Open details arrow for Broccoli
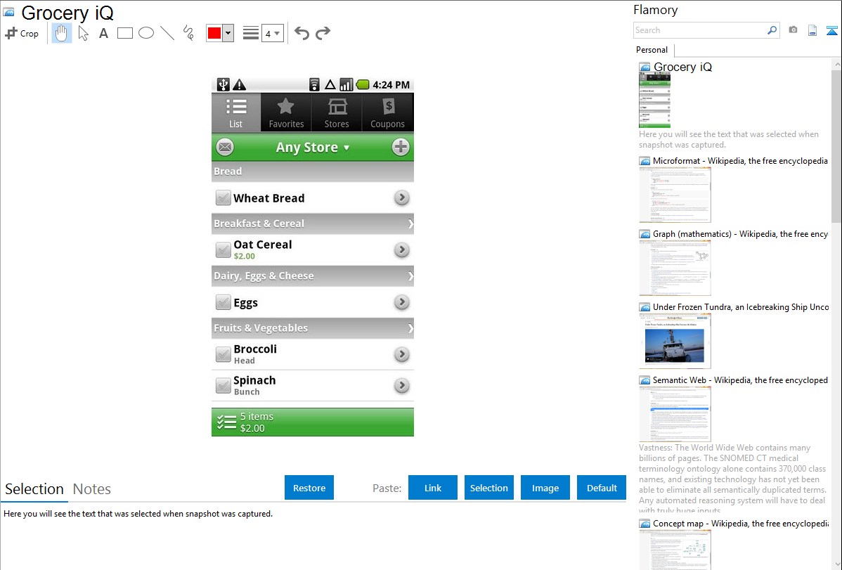 (x=401, y=354)
